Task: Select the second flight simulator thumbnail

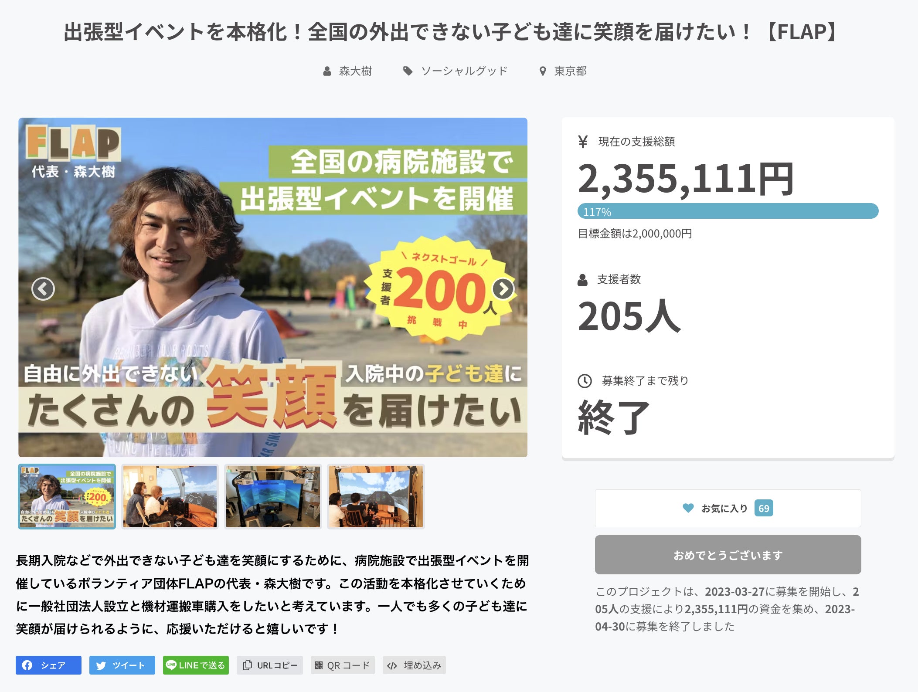Action: (x=170, y=496)
